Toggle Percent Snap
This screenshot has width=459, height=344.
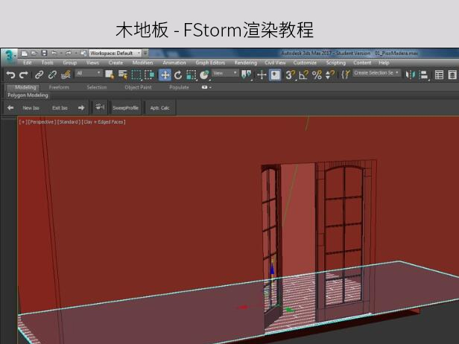point(317,74)
